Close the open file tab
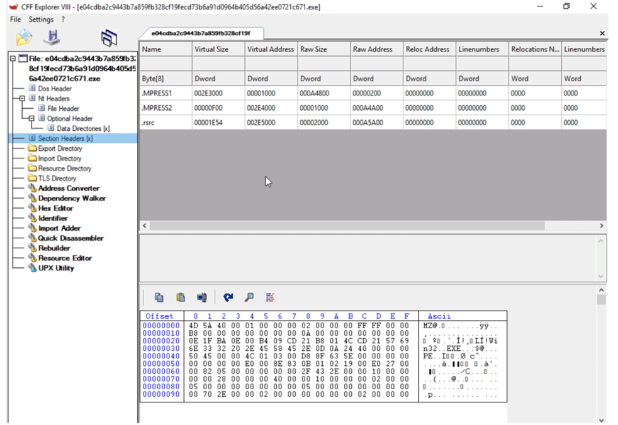The height and width of the screenshot is (425, 618). tap(602, 33)
